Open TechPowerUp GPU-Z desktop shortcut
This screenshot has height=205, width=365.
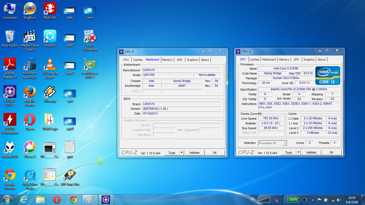click(x=90, y=64)
